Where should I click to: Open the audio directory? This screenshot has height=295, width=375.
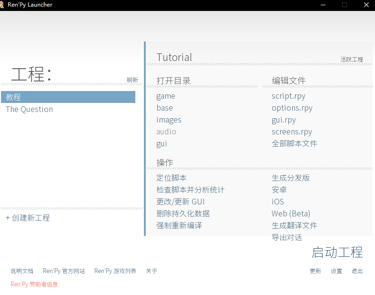[166, 132]
